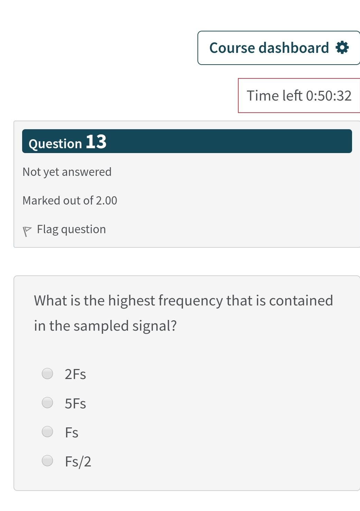The height and width of the screenshot is (511, 360).
Task: Click the label 5Fs to select it
Action: pyautogui.click(x=76, y=402)
